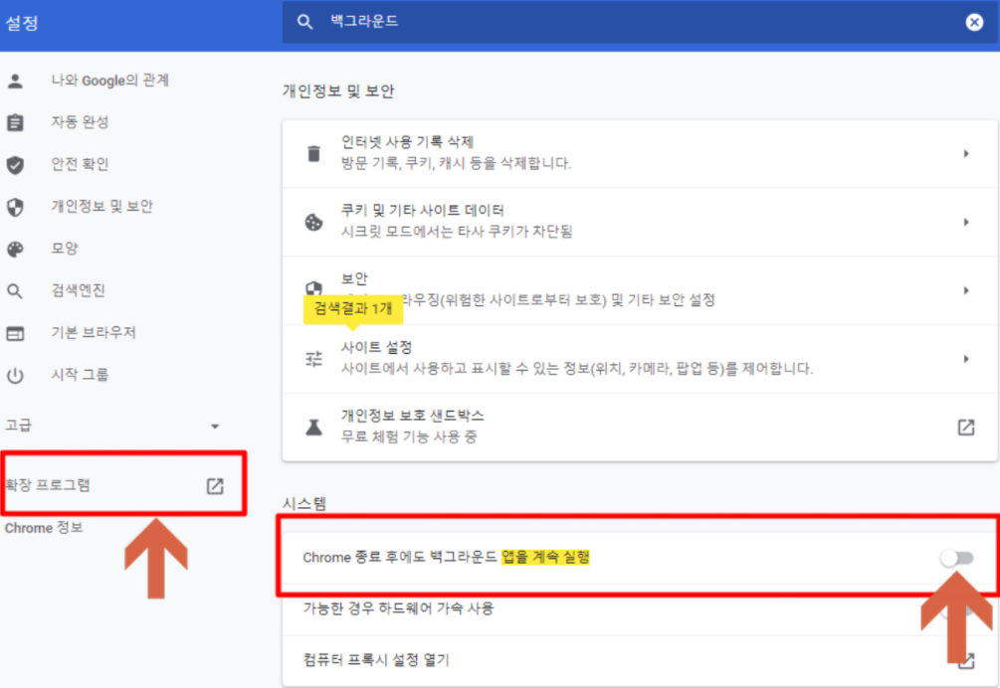Toggle Chrome 종료 후에도 백그라운드 앱을 계속 실행
Image resolution: width=1000 pixels, height=688 pixels.
pos(956,558)
